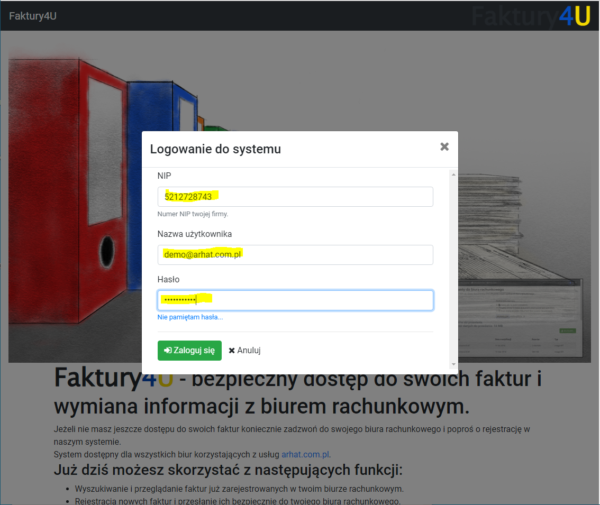Click the X to dismiss the login dialog

pyautogui.click(x=444, y=147)
